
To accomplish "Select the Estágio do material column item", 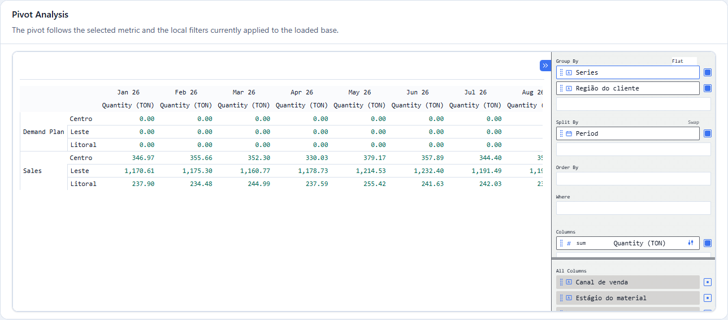I will (628, 298).
